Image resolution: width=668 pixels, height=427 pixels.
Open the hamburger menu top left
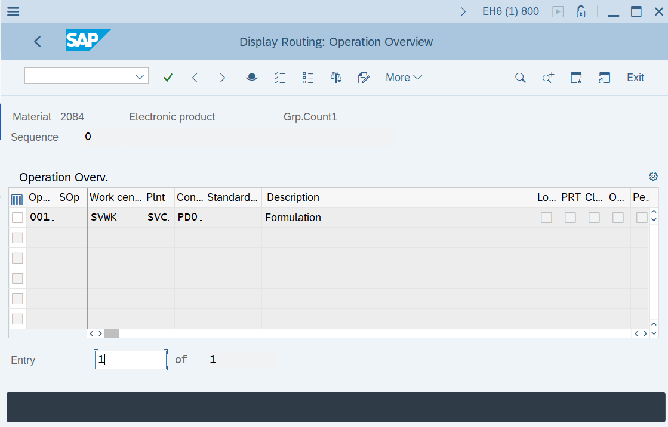[13, 11]
